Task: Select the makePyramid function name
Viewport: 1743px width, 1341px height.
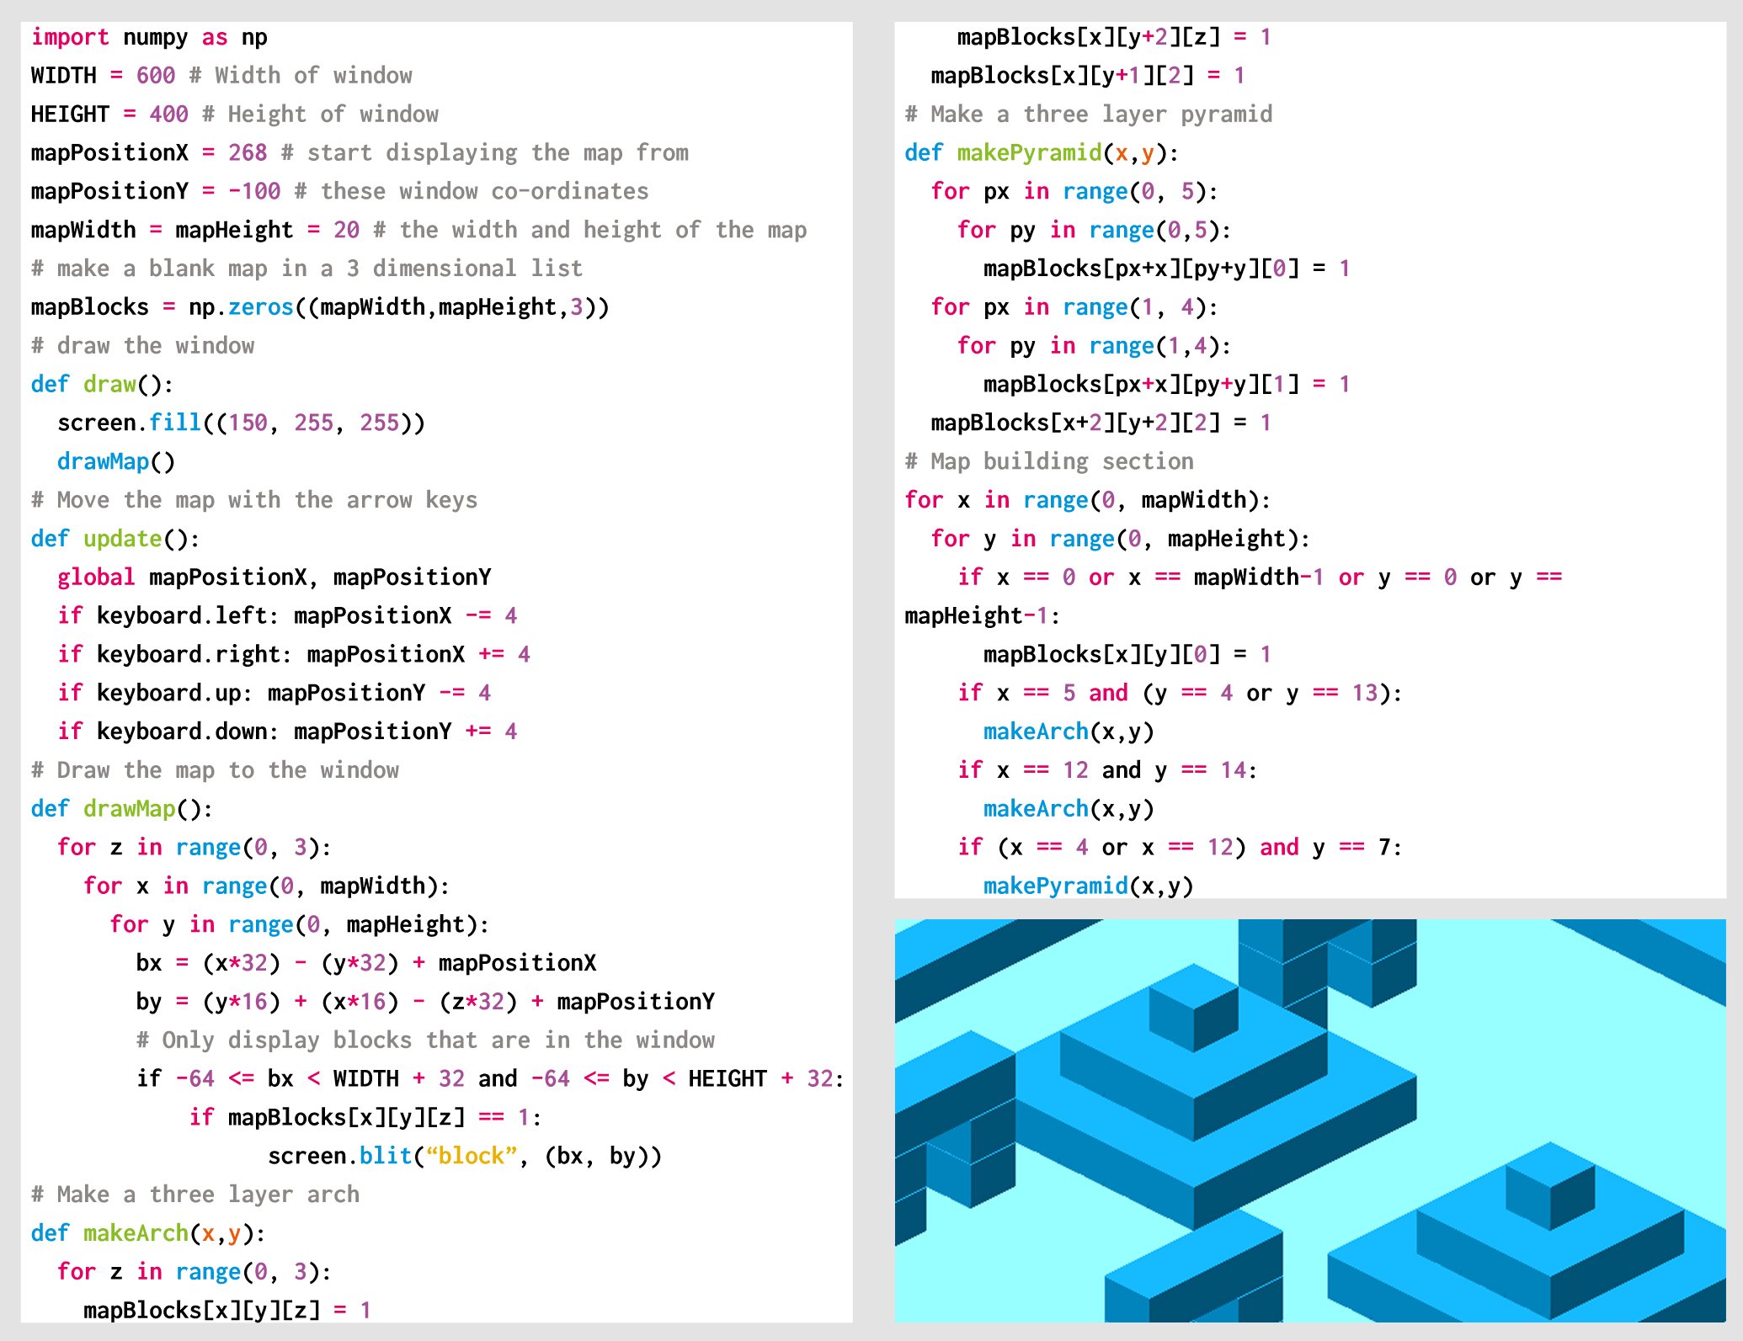Action: [1029, 153]
